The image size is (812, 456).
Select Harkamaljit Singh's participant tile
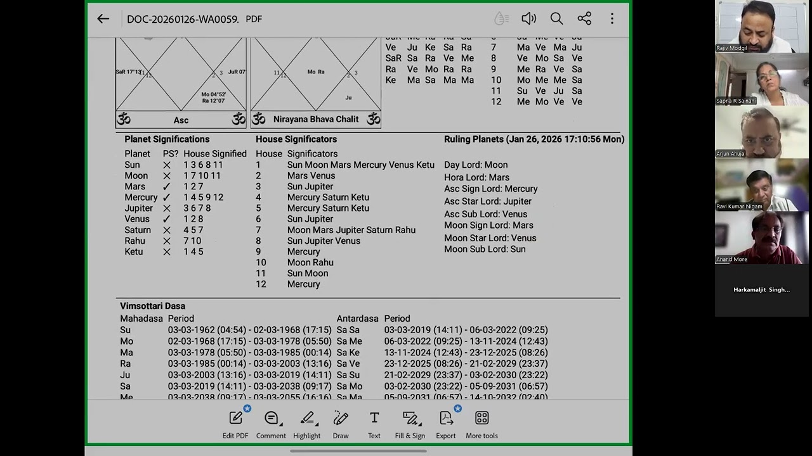[762, 290]
